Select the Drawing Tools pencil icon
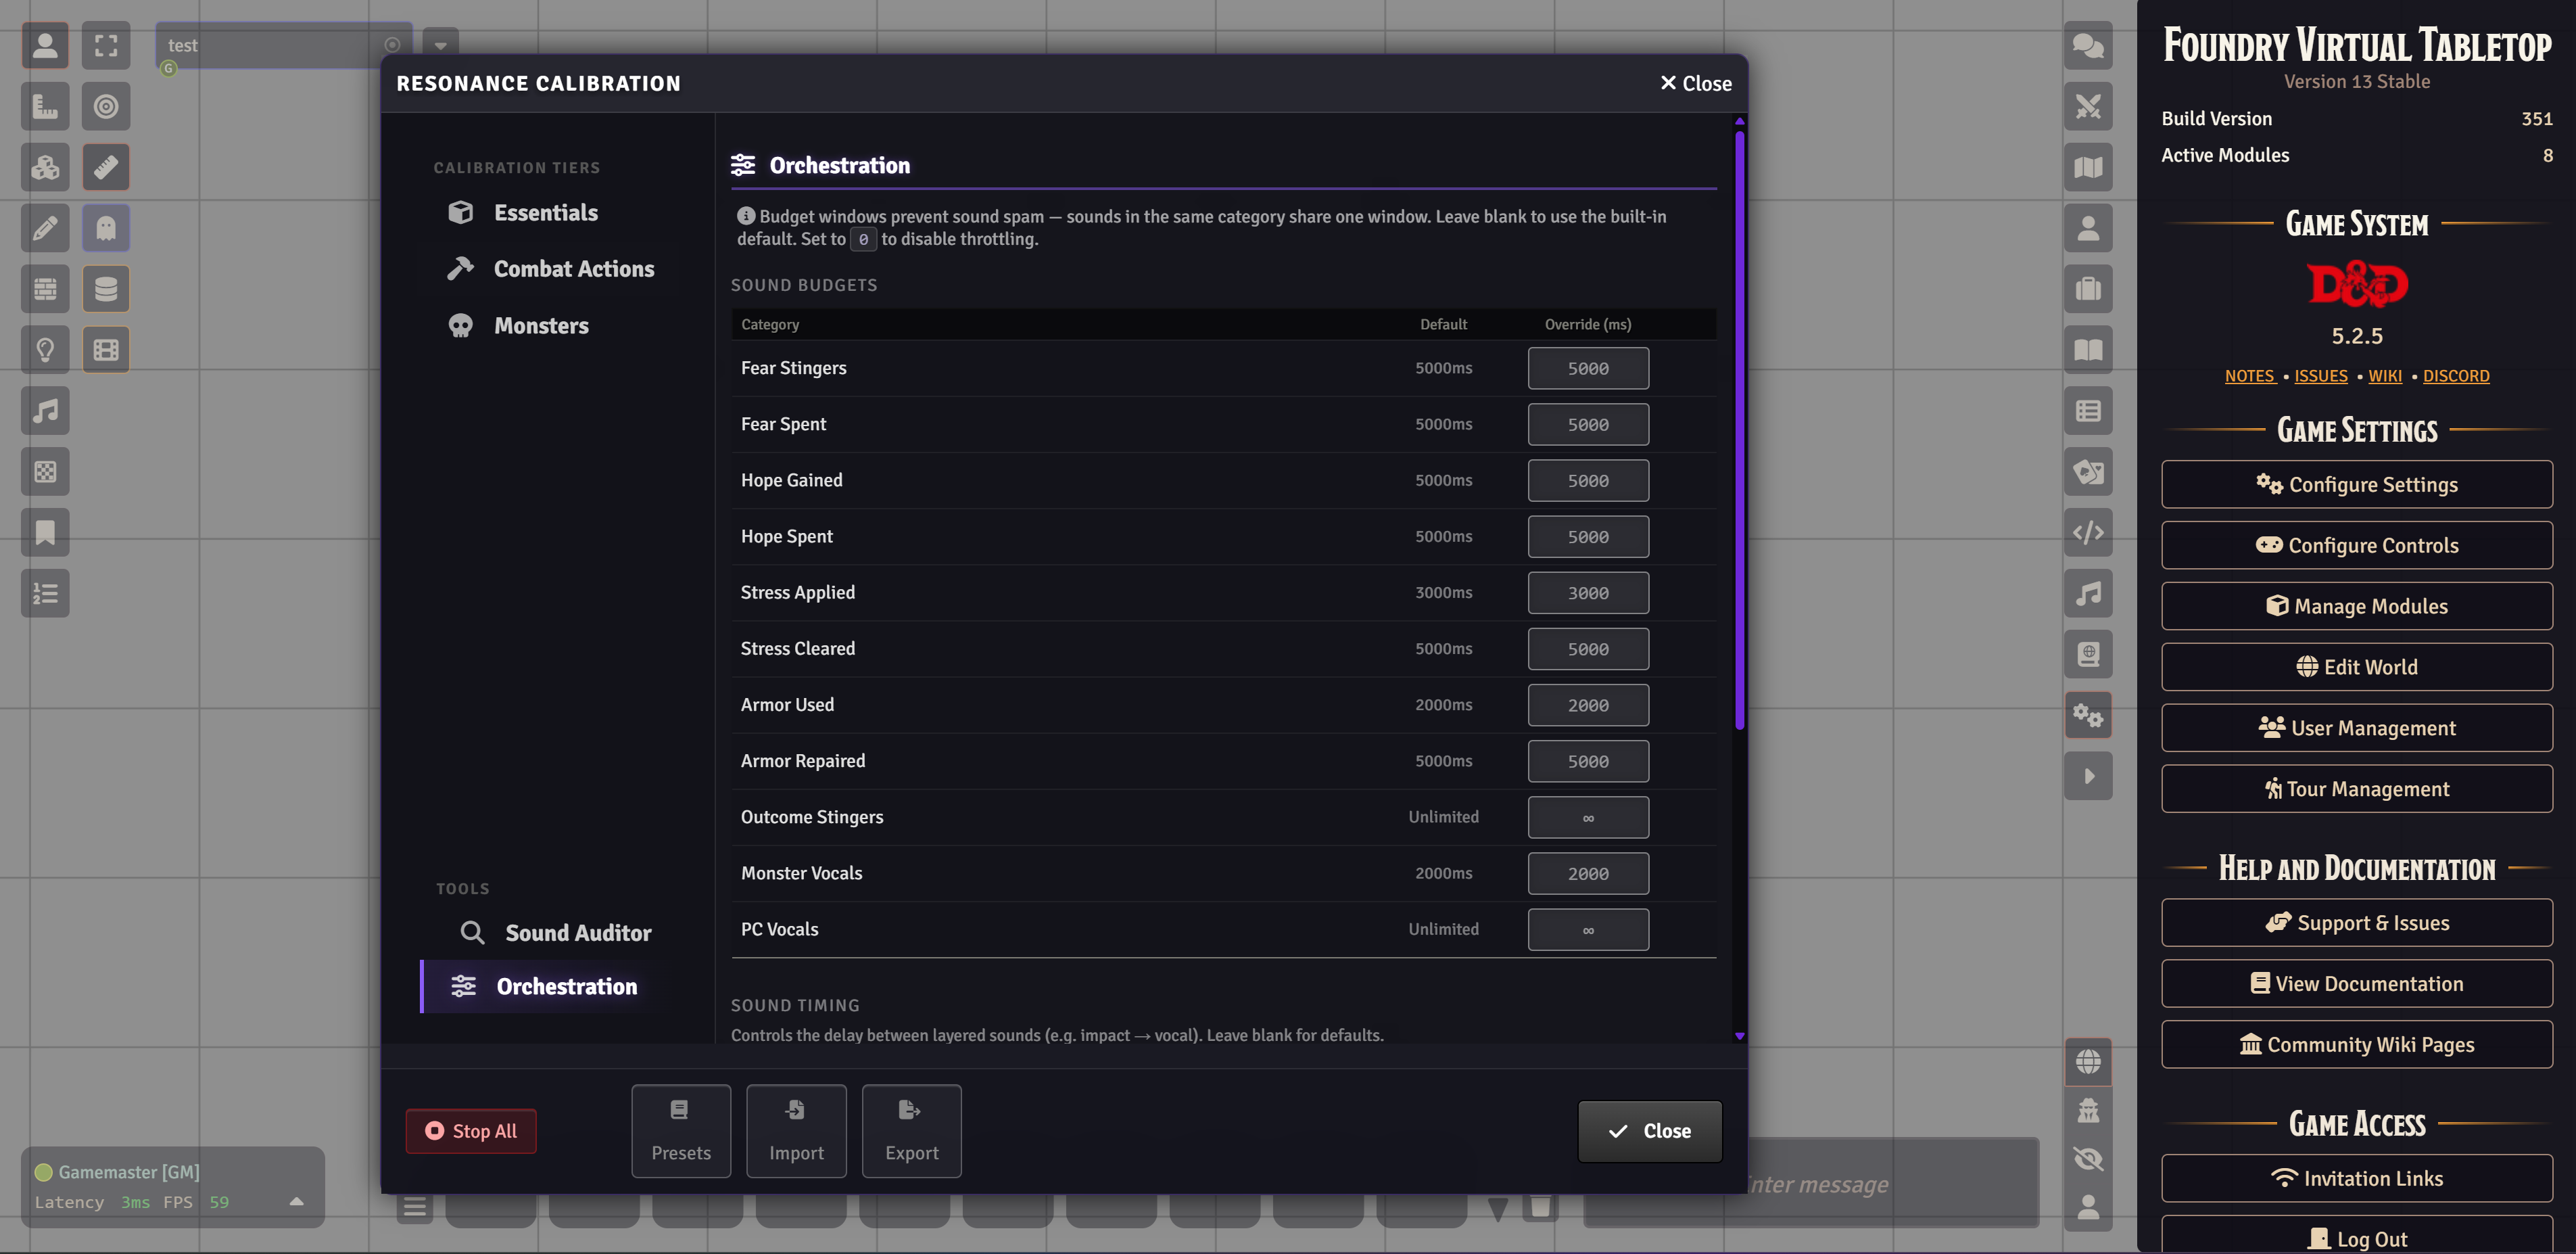This screenshot has height=1254, width=2576. pyautogui.click(x=45, y=229)
